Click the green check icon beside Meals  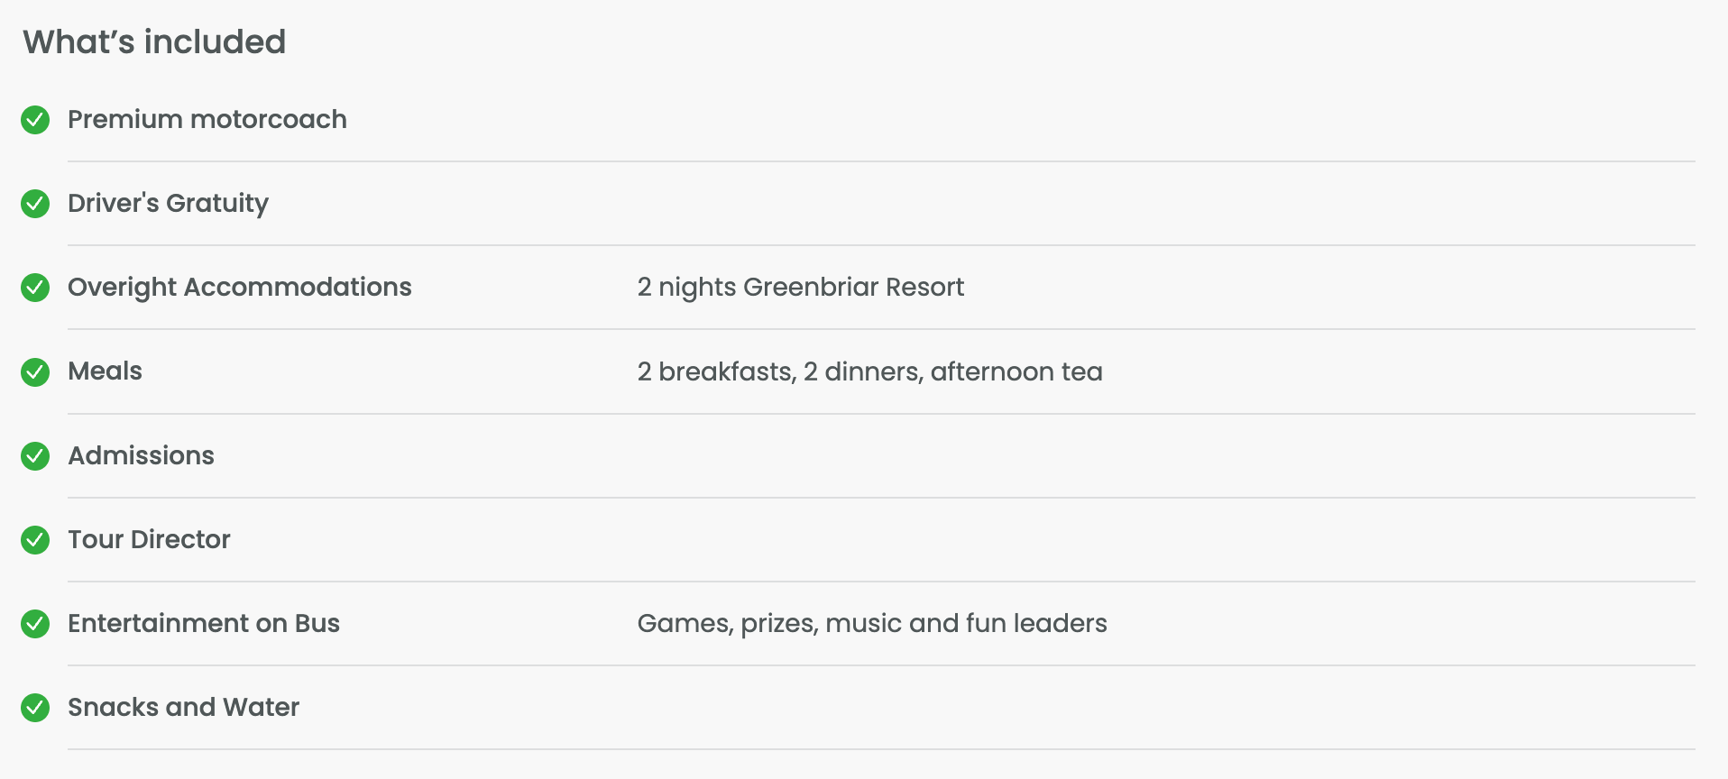pos(35,371)
